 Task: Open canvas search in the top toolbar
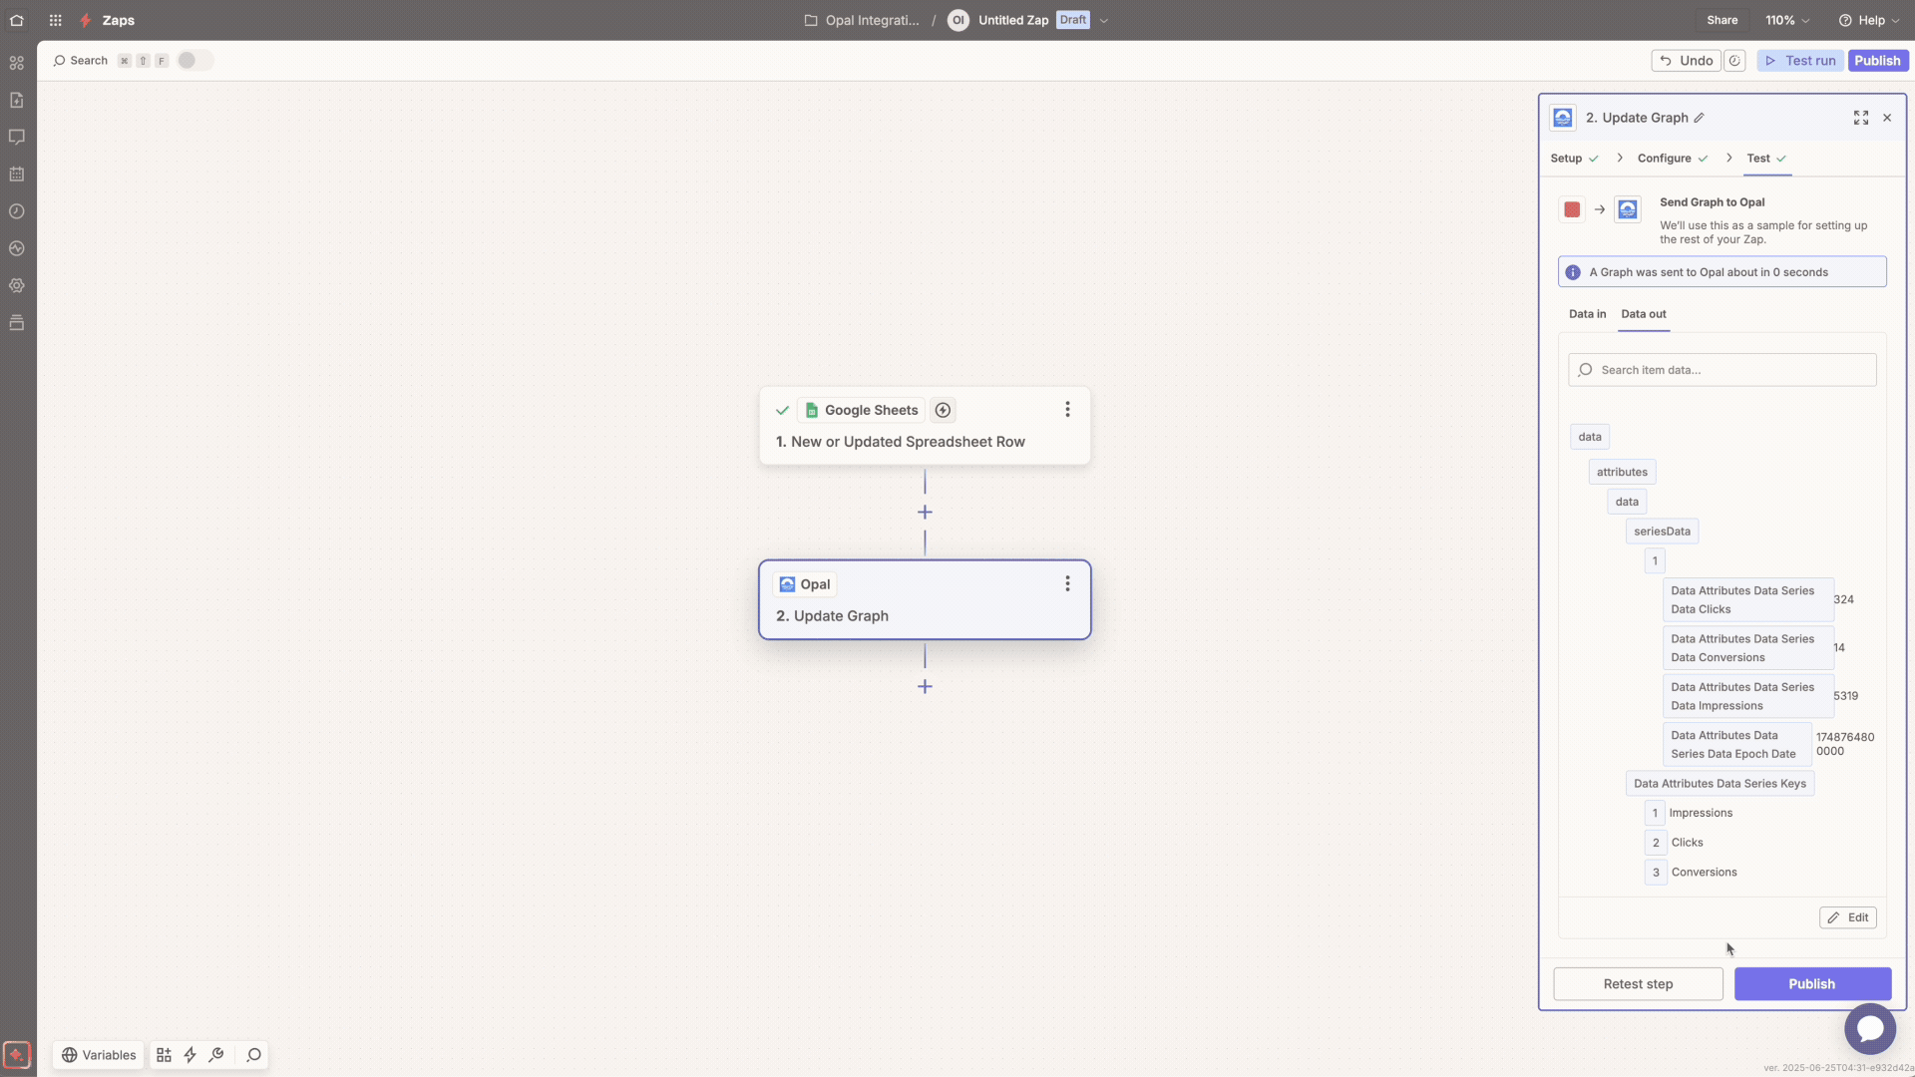(x=81, y=61)
